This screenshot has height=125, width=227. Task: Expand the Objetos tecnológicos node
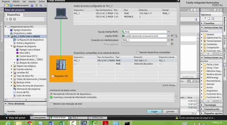[x=12, y=66]
